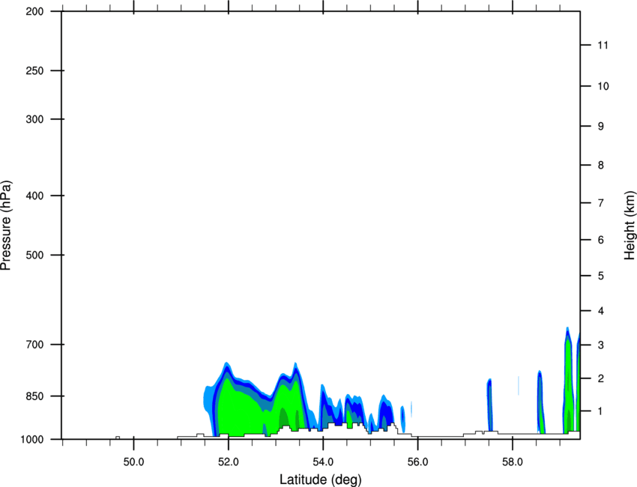Screen dimensions: 637x487
Task: Click the tall green column reaching 700 hPa
Action: 568,381
